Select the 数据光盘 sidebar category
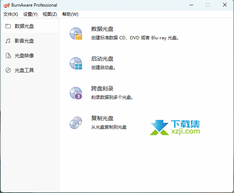The height and width of the screenshot is (193, 234). coord(30,26)
